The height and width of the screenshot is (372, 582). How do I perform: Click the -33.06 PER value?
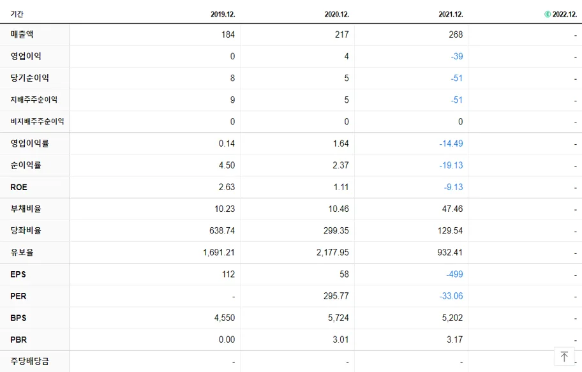[451, 296]
